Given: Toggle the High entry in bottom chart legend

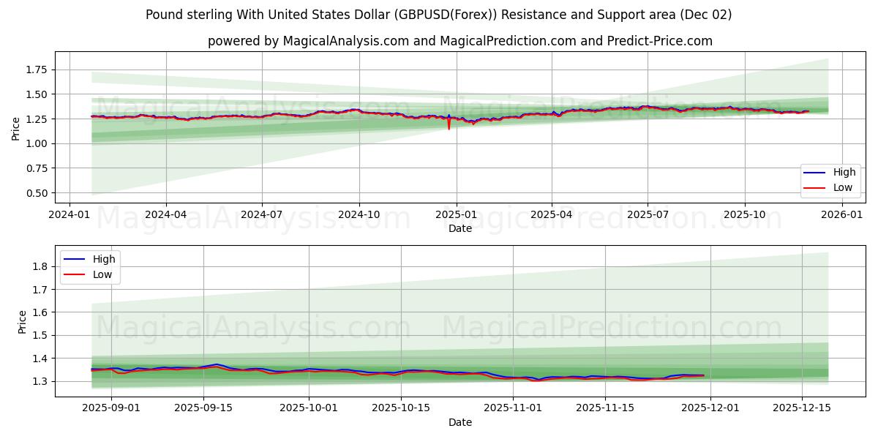Looking at the screenshot, I should (x=105, y=258).
